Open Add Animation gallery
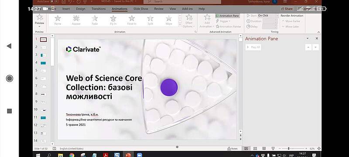 click(207, 21)
